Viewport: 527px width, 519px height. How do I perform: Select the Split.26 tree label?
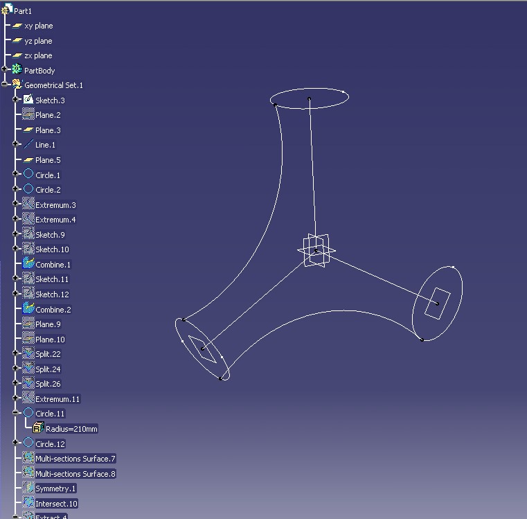pyautogui.click(x=48, y=384)
